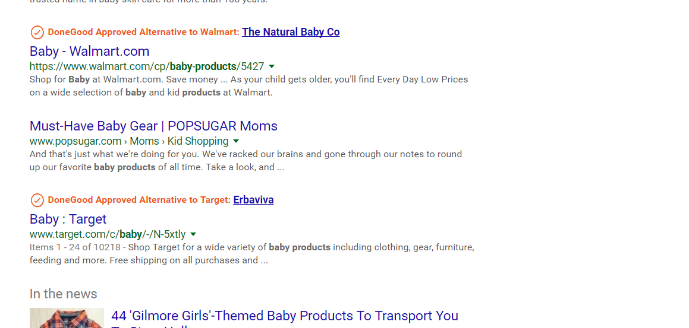Expand the dropdown arrow after the Walmart URL
Screen dimensions: 689x328
point(272,66)
